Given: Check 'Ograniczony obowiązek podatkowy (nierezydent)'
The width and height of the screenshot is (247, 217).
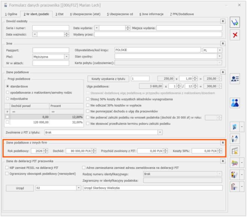Looking at the screenshot, I should point(7,173).
